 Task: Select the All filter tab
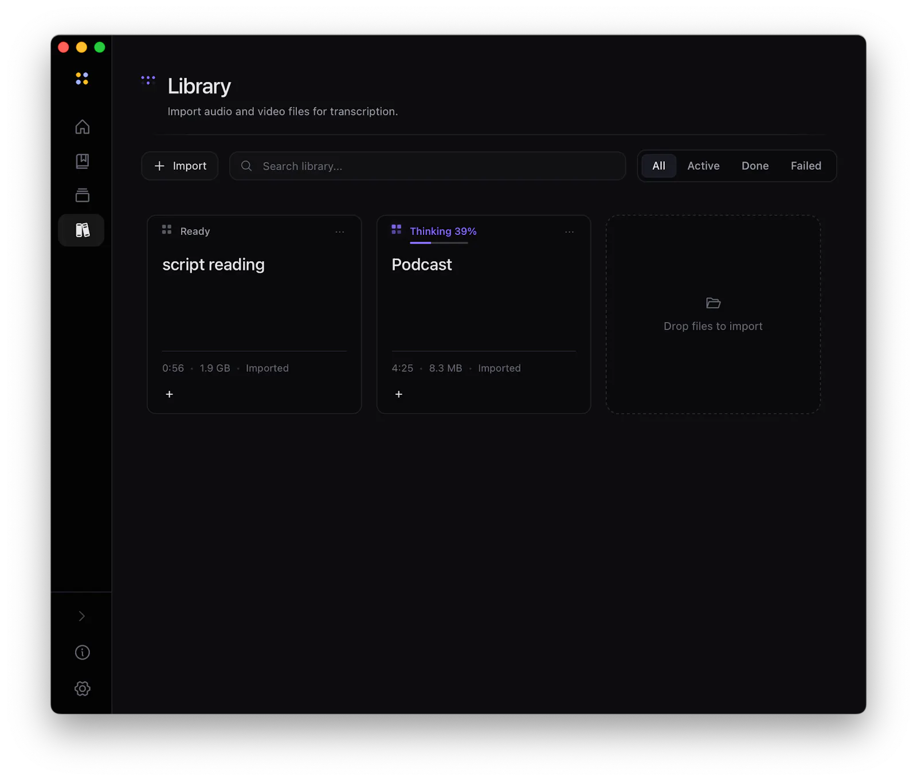659,166
